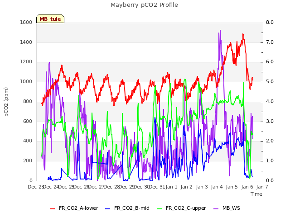Click the blue FR_CO2_B-mid legend swatch
Image resolution: width=290 pixels, height=217 pixels.
(107, 209)
